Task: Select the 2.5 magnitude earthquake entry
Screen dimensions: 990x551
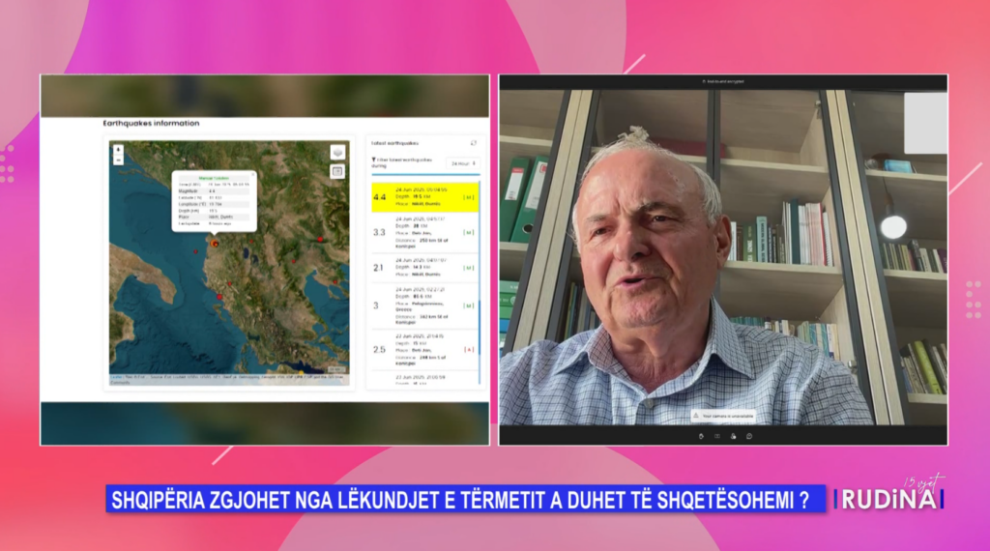Action: [x=425, y=349]
